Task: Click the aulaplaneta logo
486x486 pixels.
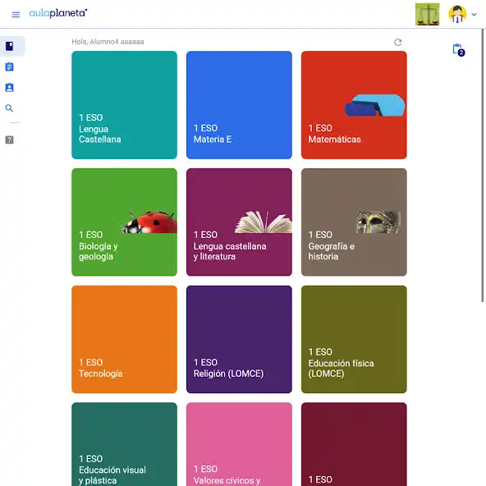Action: click(58, 13)
